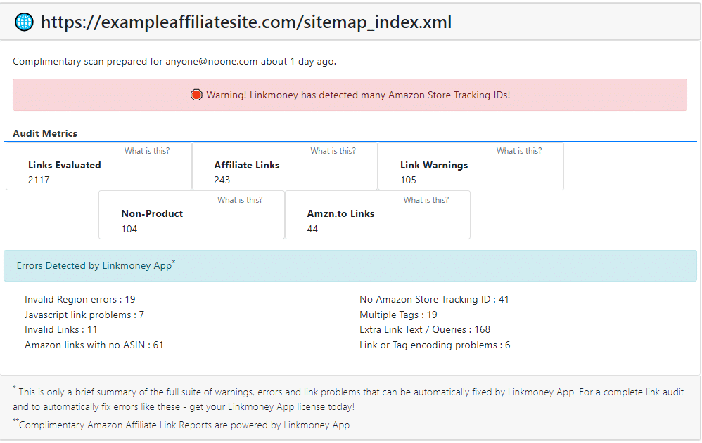Open the sitemap_index.xml URL heading
Image resolution: width=702 pixels, height=443 pixels.
pos(245,22)
